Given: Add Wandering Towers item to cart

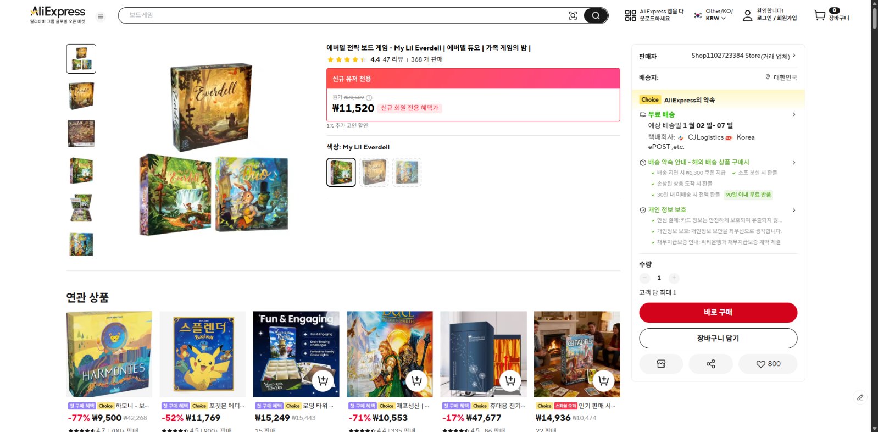Looking at the screenshot, I should 323,380.
